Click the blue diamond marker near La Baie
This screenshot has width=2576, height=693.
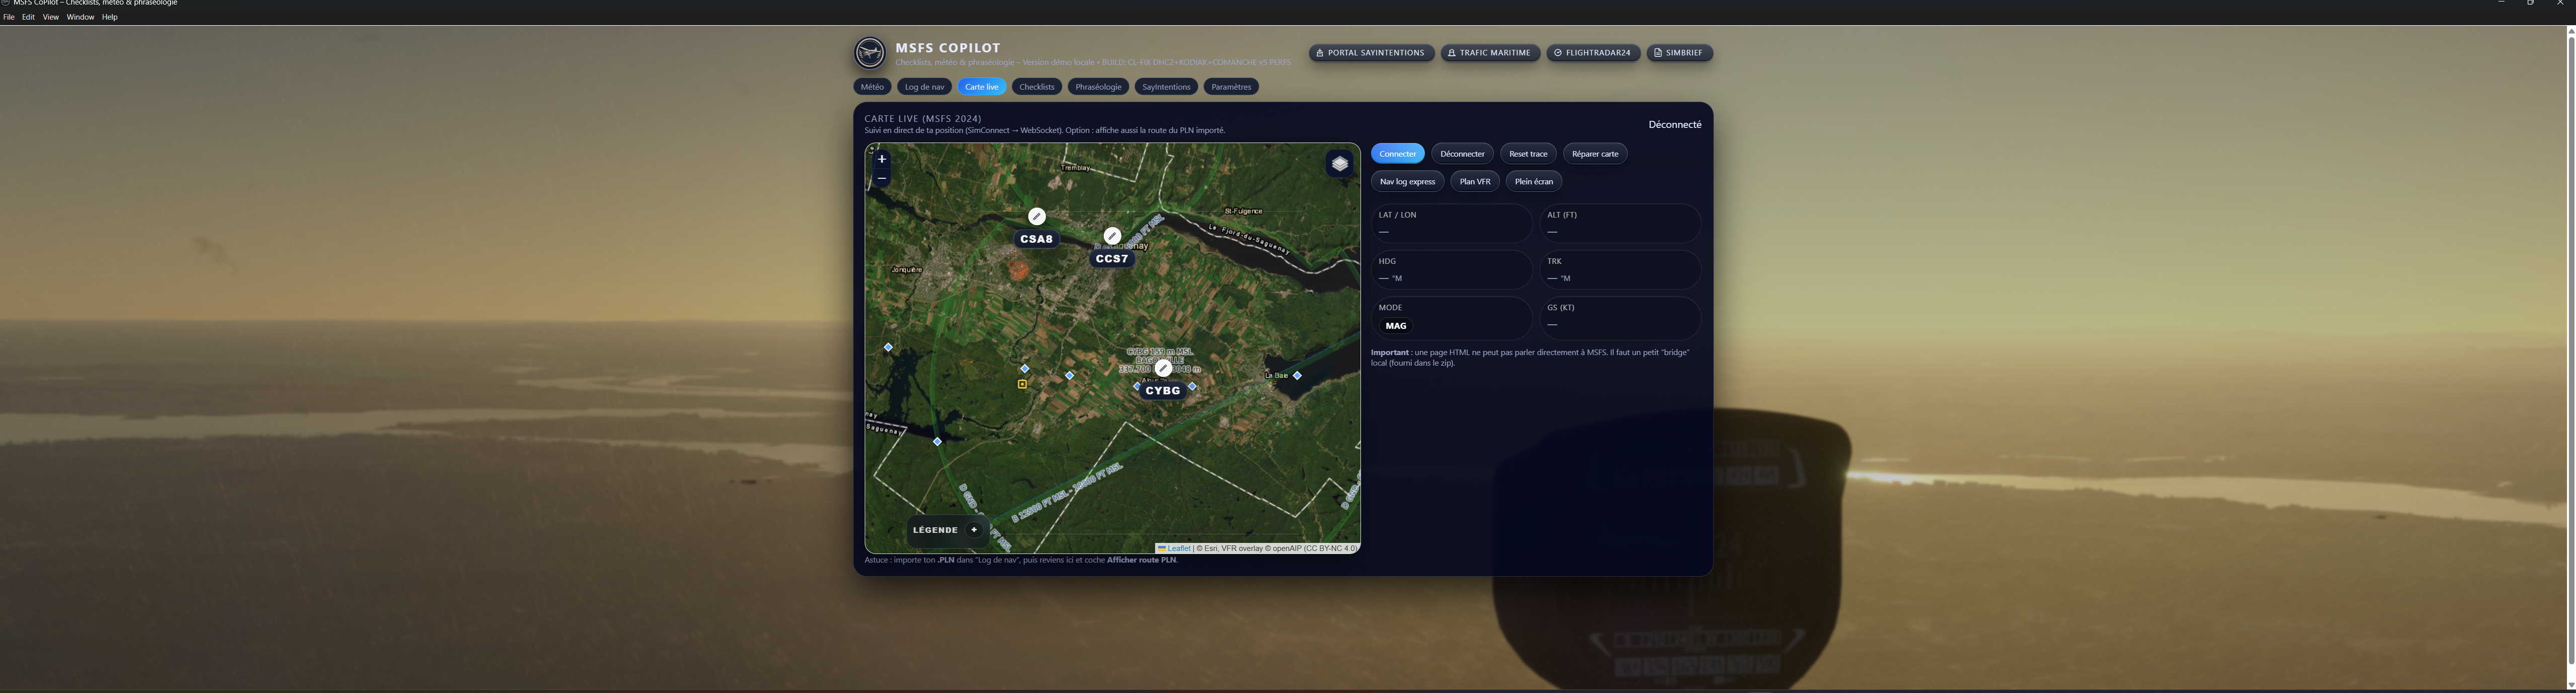(1297, 376)
